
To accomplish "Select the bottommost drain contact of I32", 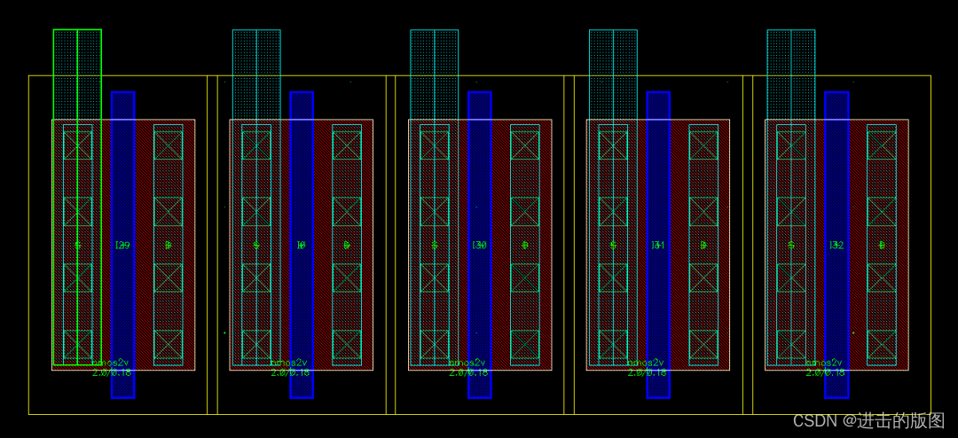I will [882, 344].
